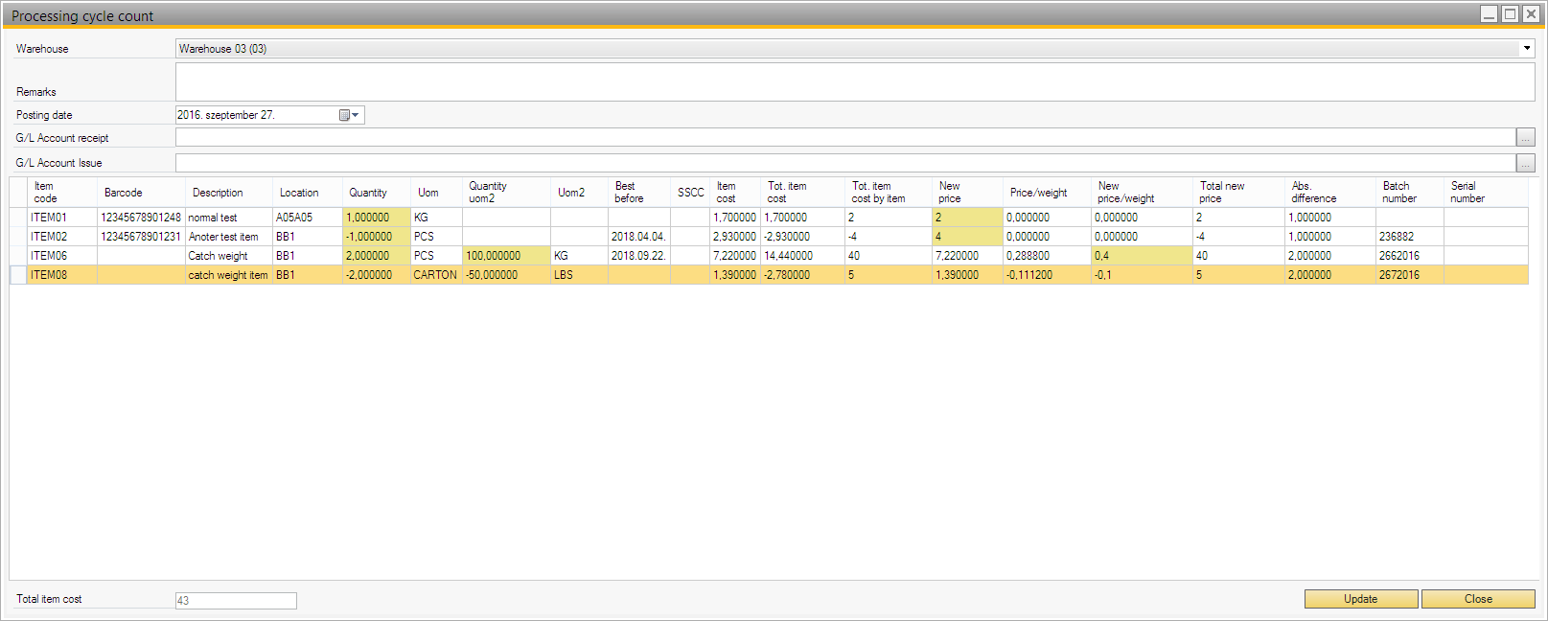The height and width of the screenshot is (621, 1548).
Task: Click New price/weight cell showing 0,4
Action: (x=1141, y=256)
